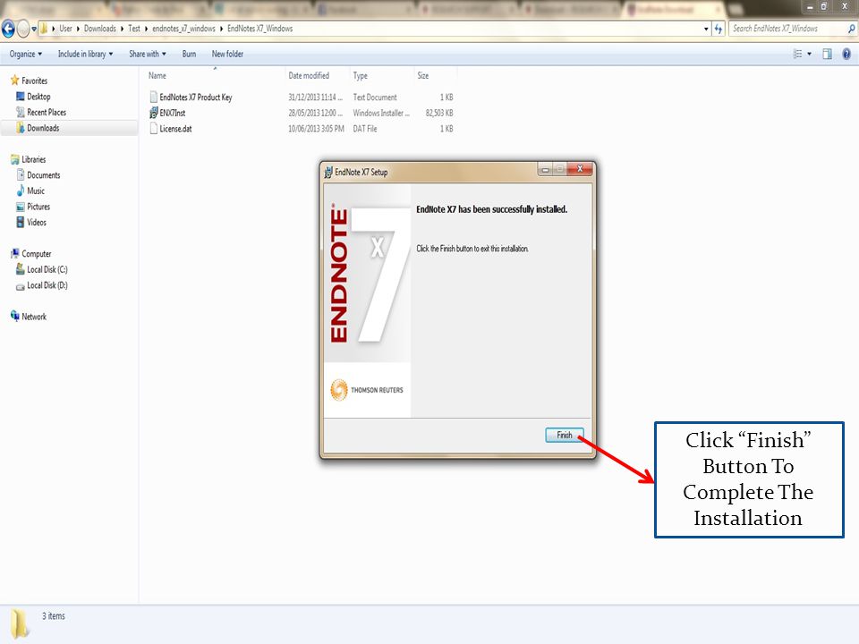Click the Computer icon in sidebar
This screenshot has height=644, width=859.
coord(15,253)
